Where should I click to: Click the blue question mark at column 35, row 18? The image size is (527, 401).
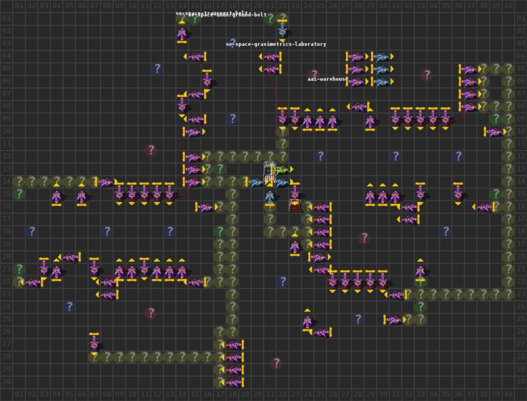click(445, 231)
